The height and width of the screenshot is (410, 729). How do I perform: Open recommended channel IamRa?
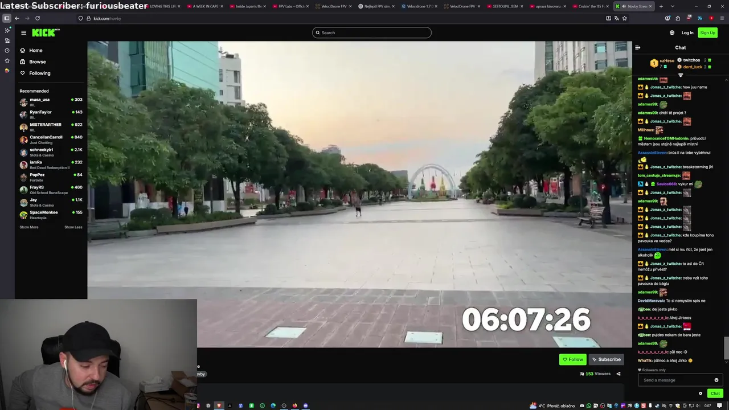51,164
